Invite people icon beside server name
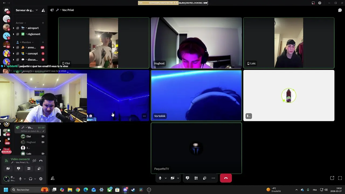 (x=43, y=10)
